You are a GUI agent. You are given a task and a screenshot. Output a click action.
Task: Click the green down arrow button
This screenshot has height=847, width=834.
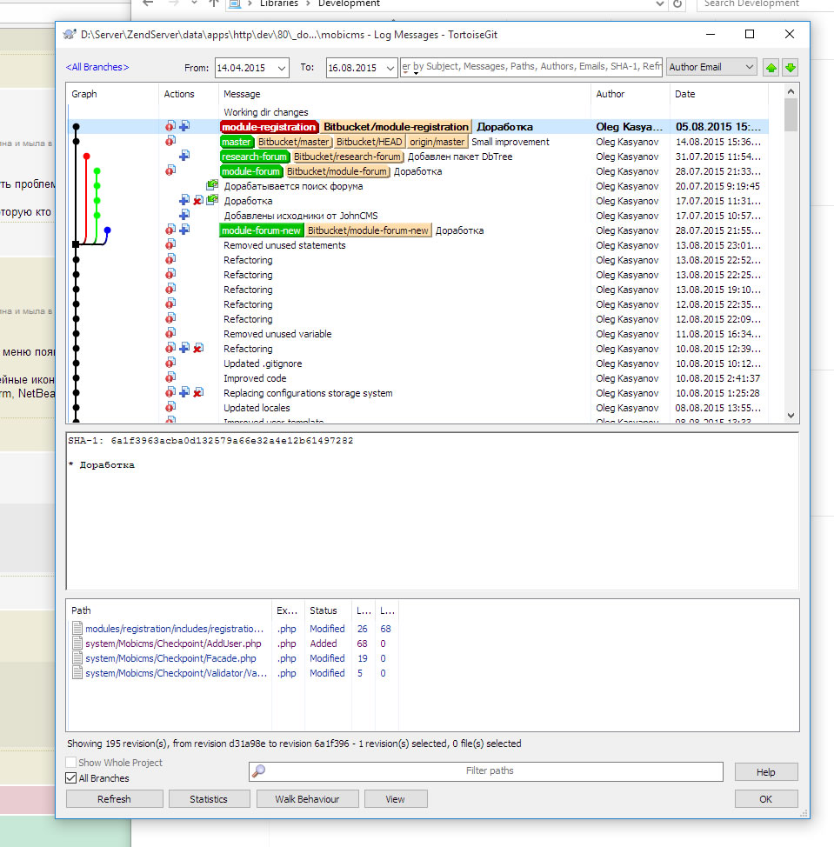(790, 68)
